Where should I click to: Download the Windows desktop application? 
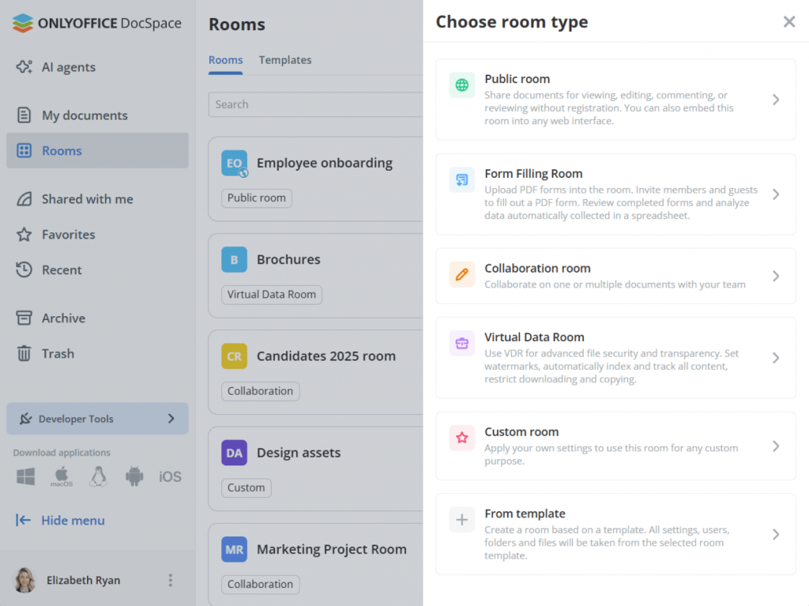[x=26, y=476]
